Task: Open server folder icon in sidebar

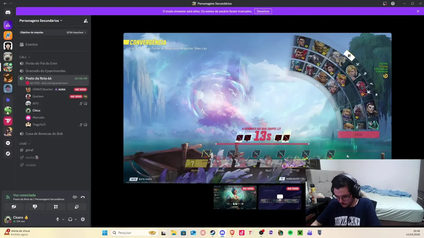Action: [8, 100]
